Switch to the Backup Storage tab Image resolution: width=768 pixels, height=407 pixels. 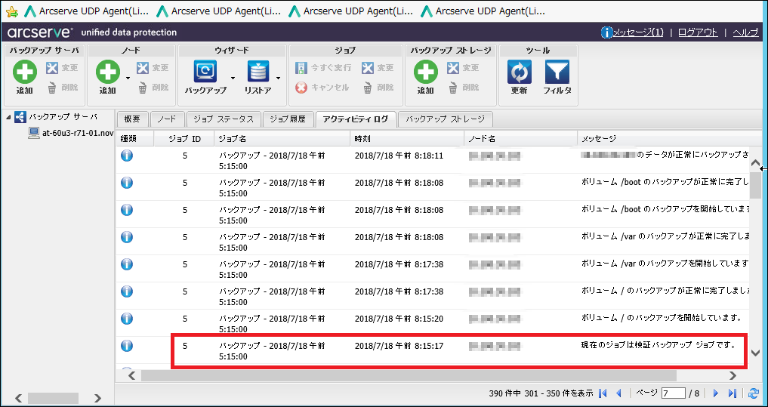click(446, 119)
